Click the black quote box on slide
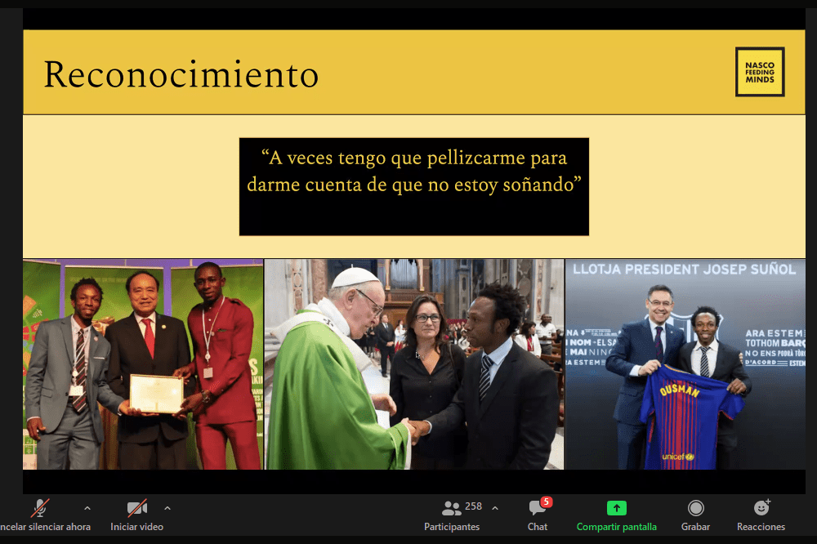This screenshot has height=544, width=817. click(x=413, y=186)
